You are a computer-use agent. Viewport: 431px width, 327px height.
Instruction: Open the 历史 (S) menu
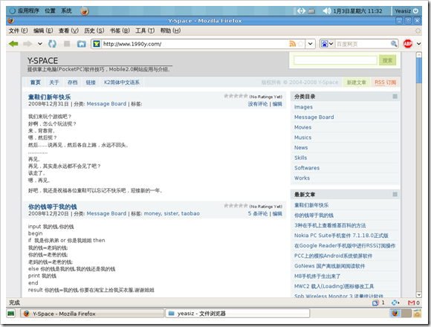pyautogui.click(x=94, y=30)
